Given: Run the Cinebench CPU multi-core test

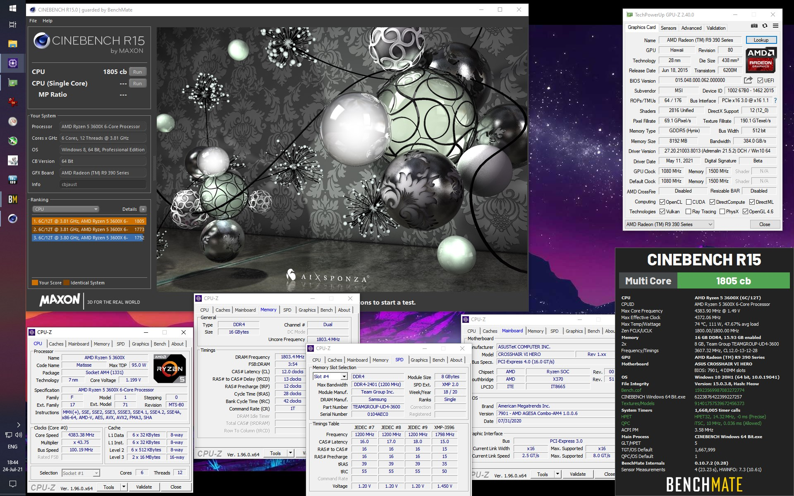Looking at the screenshot, I should 137,72.
